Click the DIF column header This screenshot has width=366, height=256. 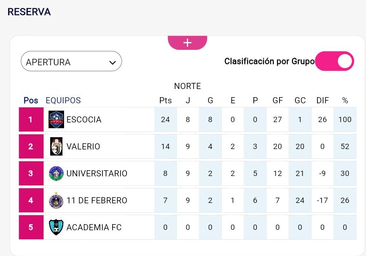[x=322, y=100]
